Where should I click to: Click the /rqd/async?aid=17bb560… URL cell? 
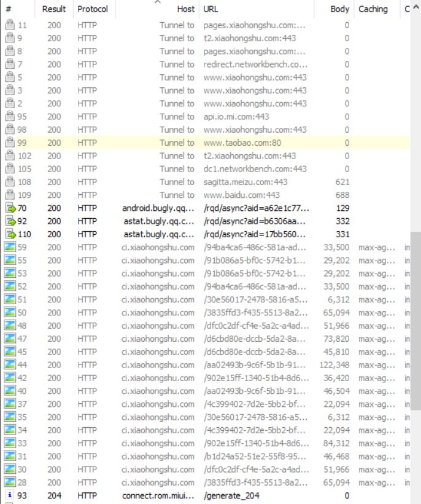coord(255,234)
